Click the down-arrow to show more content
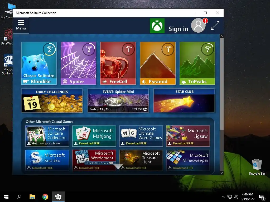The width and height of the screenshot is (270, 202). click(x=118, y=166)
